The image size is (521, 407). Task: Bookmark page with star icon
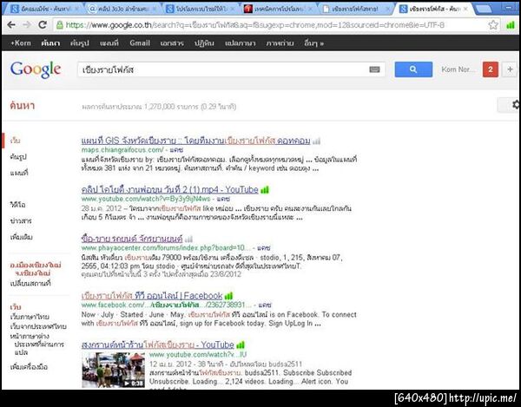point(493,25)
